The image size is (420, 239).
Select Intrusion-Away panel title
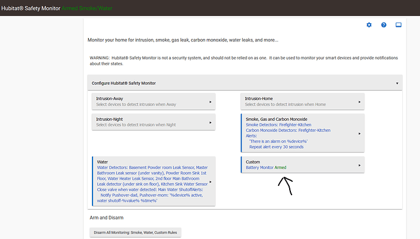(110, 98)
